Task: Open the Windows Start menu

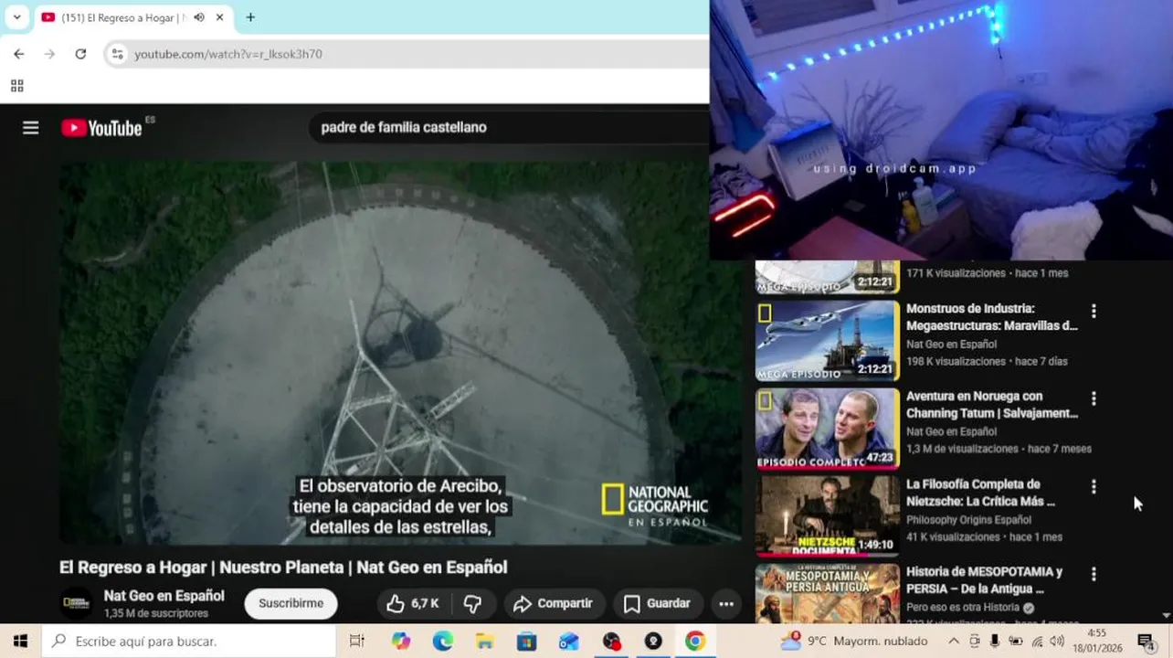Action: coord(20,642)
